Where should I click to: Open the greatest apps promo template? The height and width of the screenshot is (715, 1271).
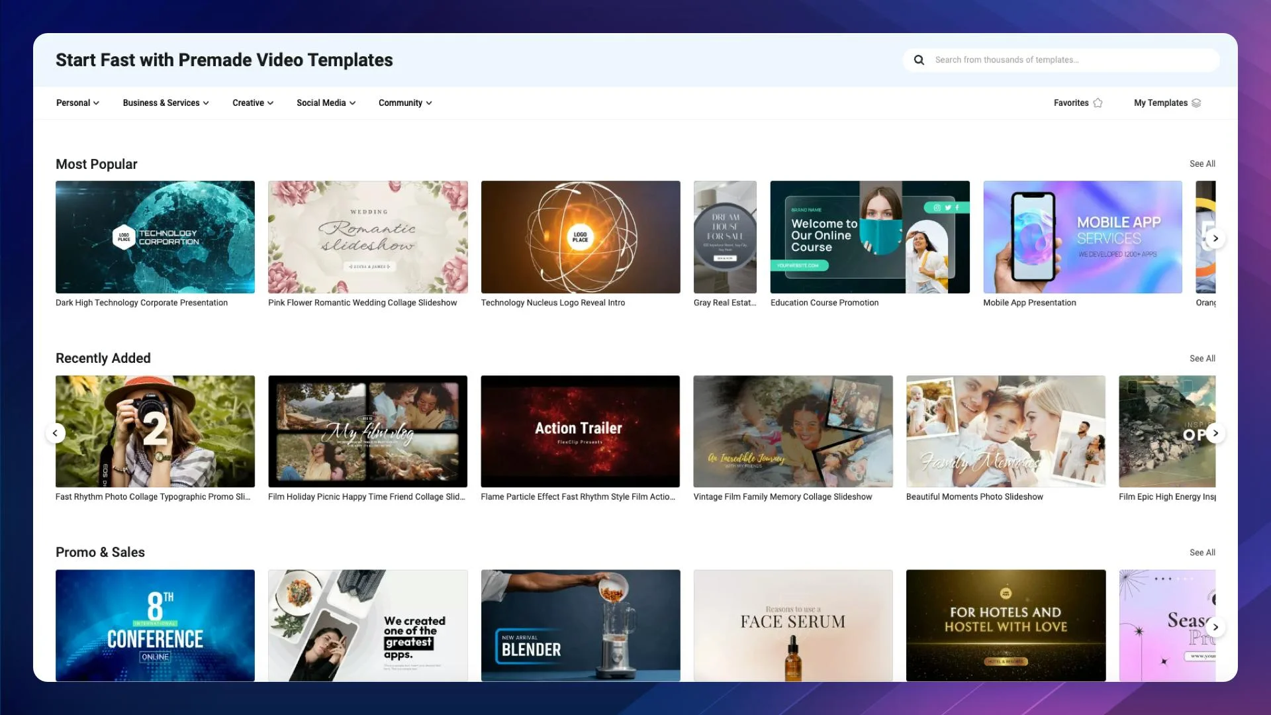[x=368, y=626]
